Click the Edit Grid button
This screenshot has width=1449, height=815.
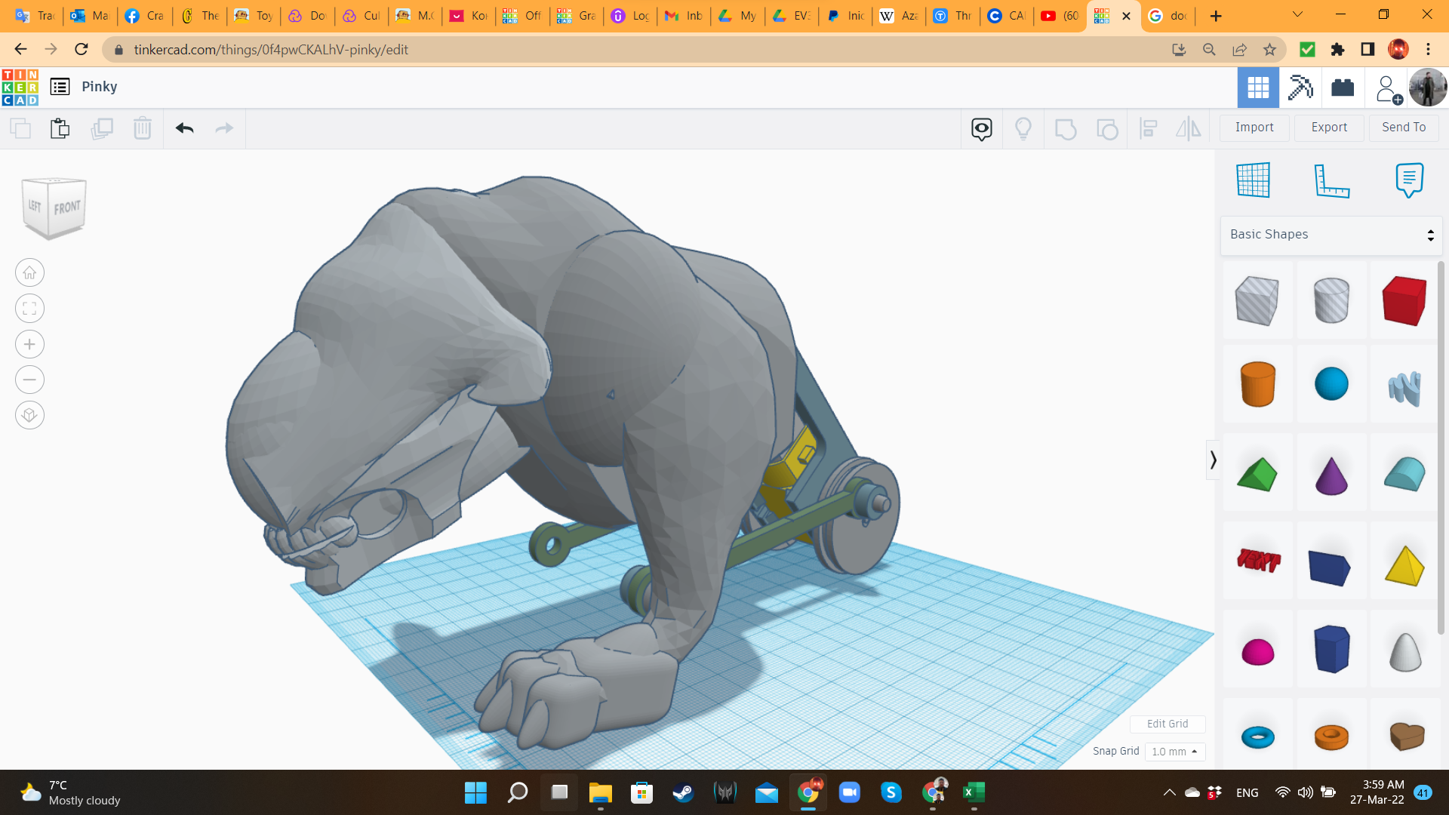coord(1168,724)
